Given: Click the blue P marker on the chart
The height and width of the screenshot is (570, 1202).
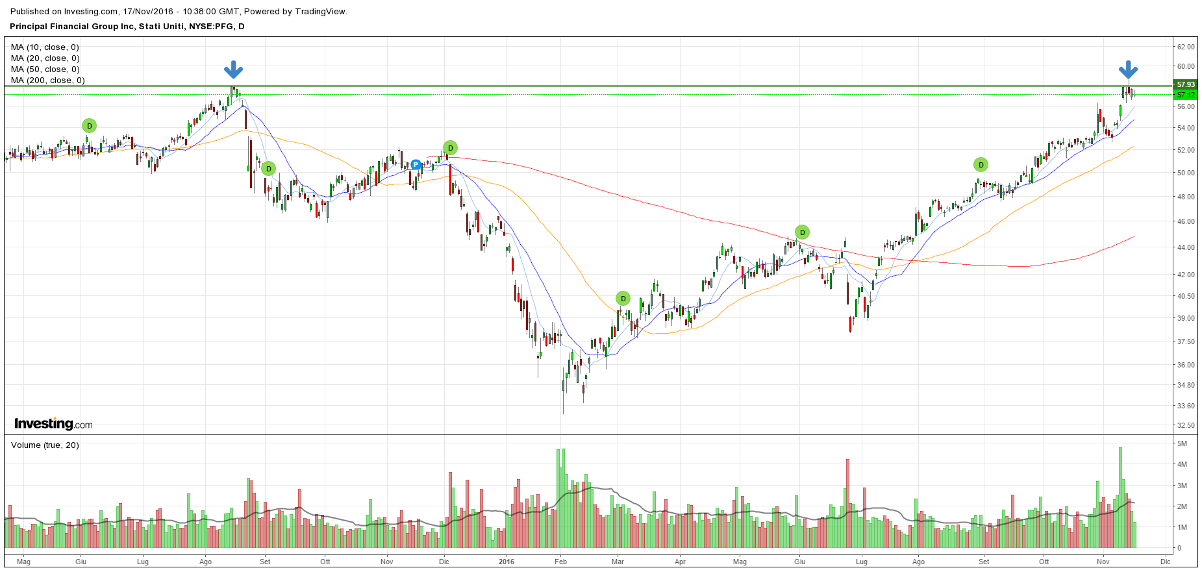Looking at the screenshot, I should coord(416,165).
